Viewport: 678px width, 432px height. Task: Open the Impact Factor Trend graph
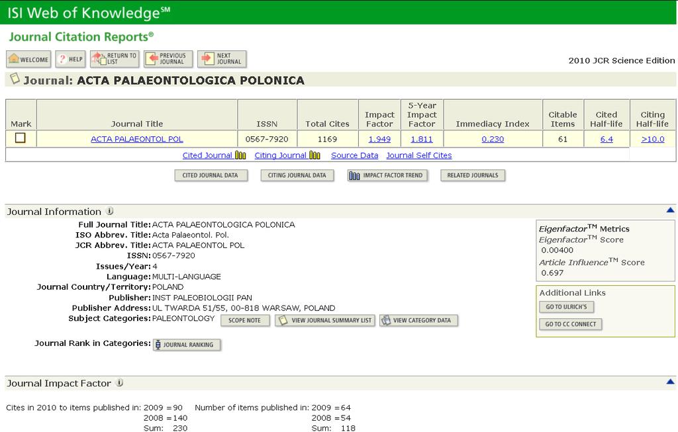click(x=387, y=175)
